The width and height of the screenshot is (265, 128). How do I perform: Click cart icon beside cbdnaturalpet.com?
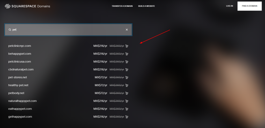[127, 70]
